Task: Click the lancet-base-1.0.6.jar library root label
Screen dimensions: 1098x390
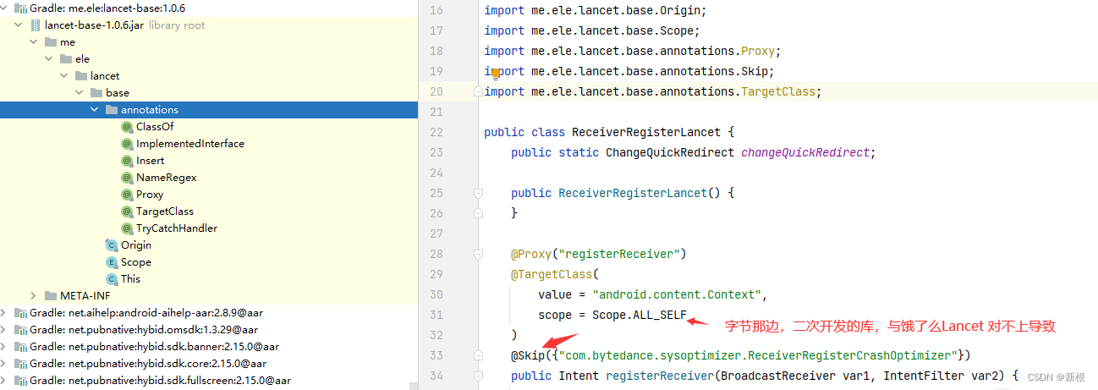Action: pos(125,25)
